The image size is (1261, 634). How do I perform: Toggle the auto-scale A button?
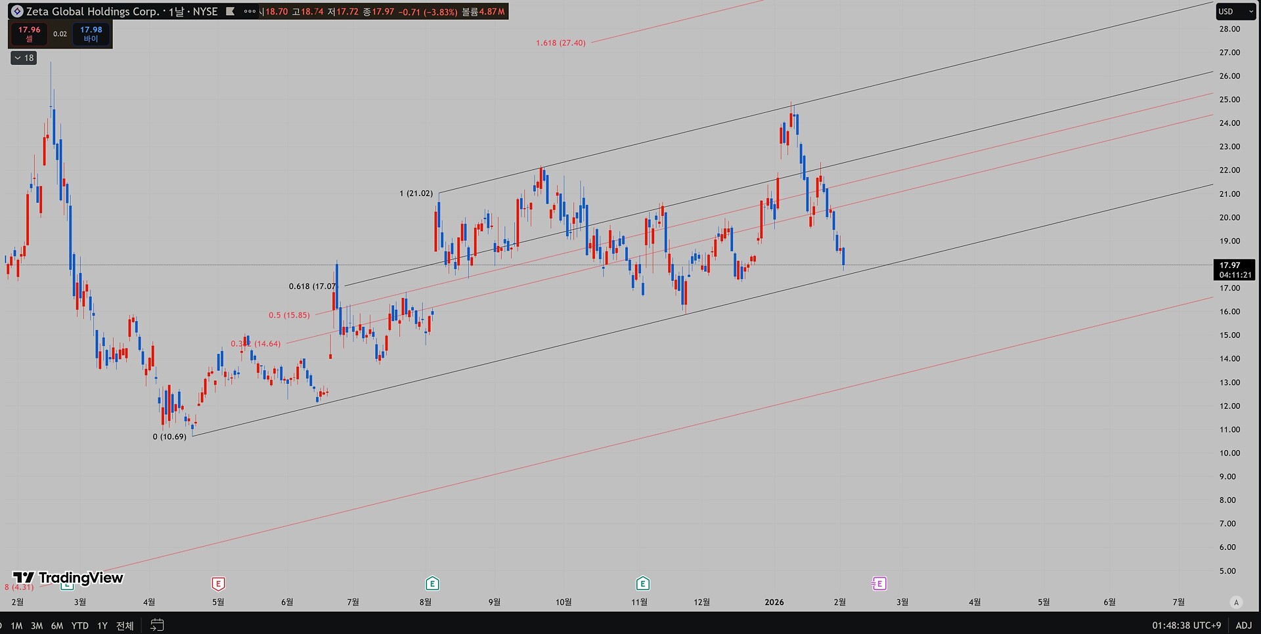(1237, 602)
